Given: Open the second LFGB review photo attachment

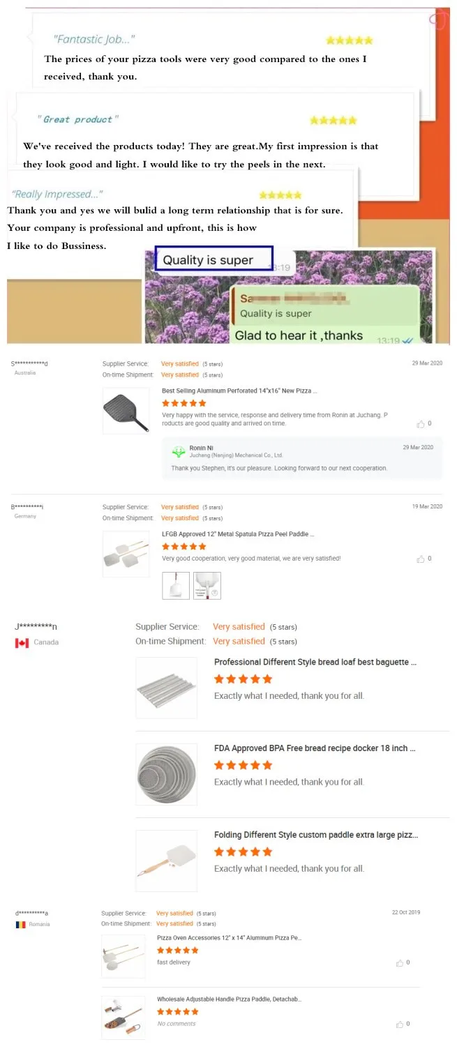Looking at the screenshot, I should (207, 586).
